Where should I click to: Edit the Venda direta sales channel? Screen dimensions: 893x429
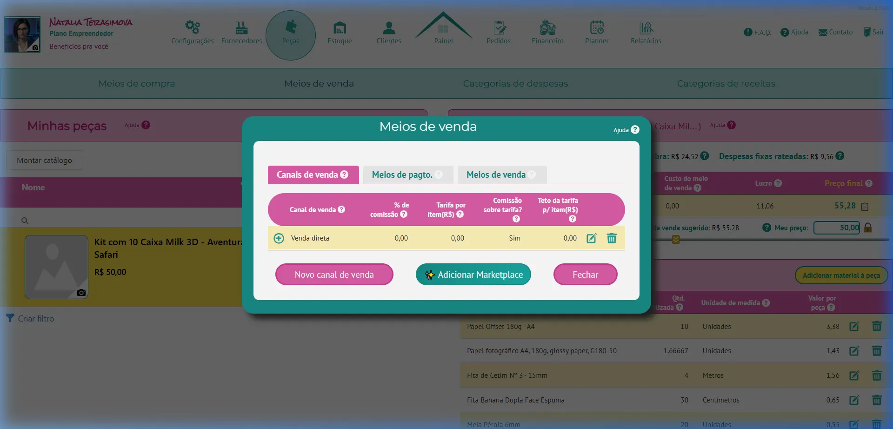[591, 238]
